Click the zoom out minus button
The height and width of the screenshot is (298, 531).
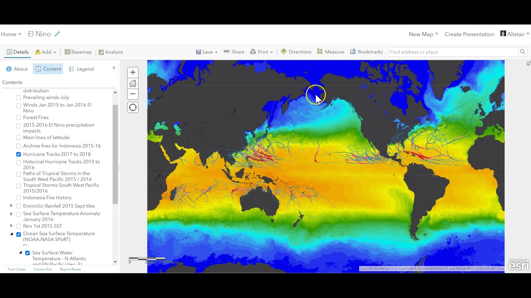click(x=133, y=94)
